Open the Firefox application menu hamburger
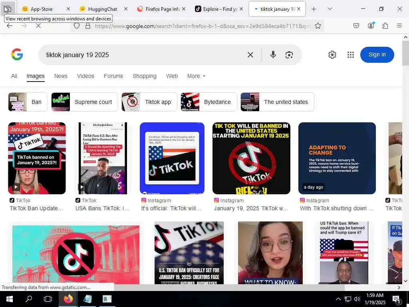 pos(399,26)
